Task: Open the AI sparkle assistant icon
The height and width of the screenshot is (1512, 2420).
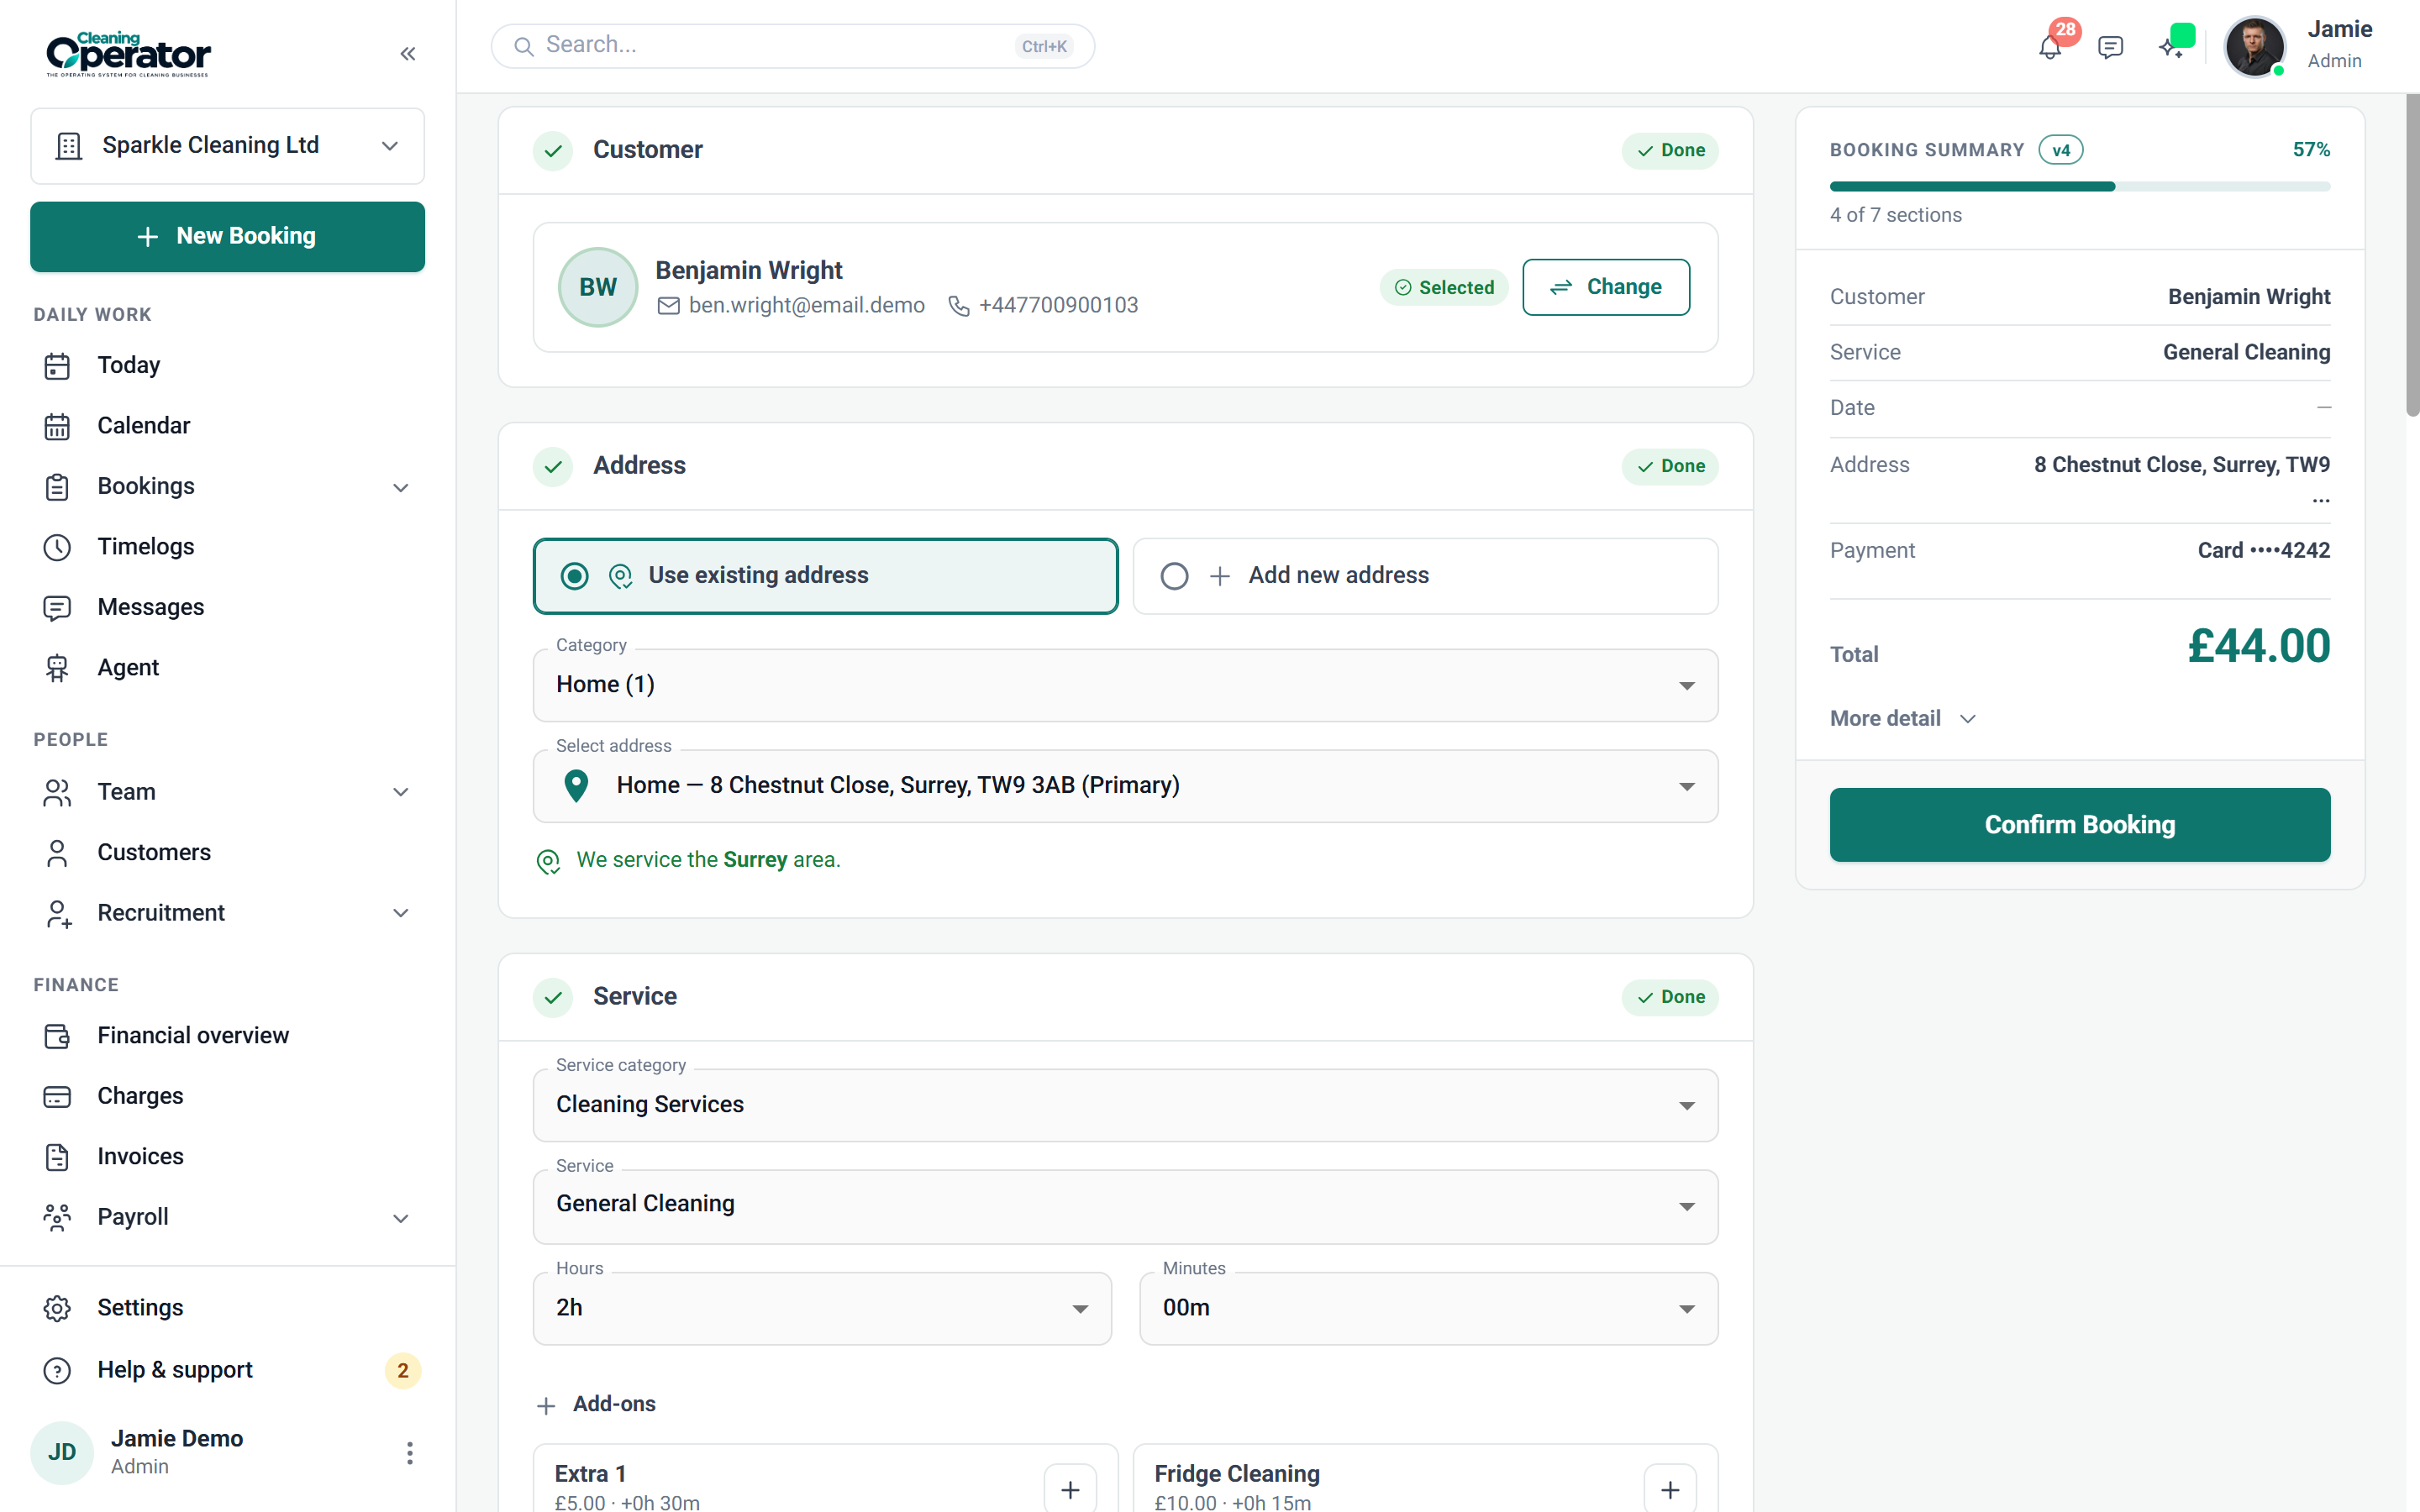Action: pos(2171,47)
